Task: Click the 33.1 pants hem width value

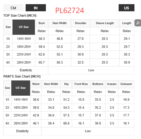Action: pos(51,99)
